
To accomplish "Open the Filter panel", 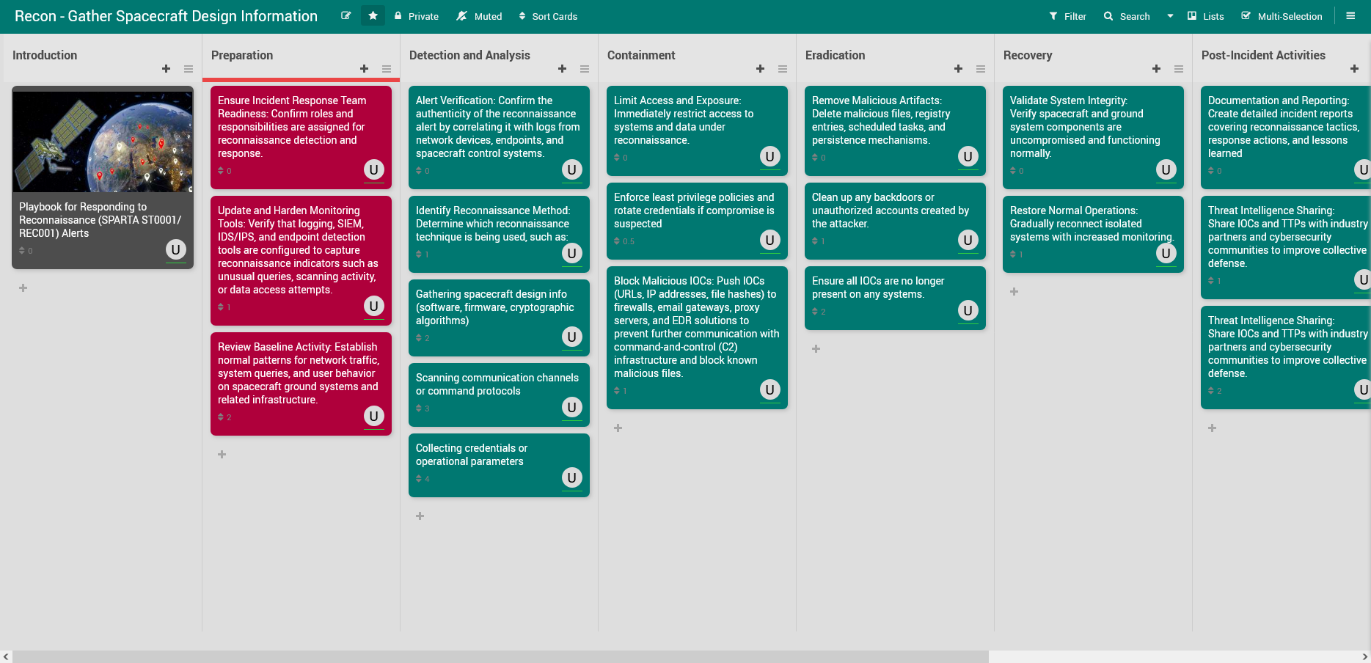I will [1067, 16].
